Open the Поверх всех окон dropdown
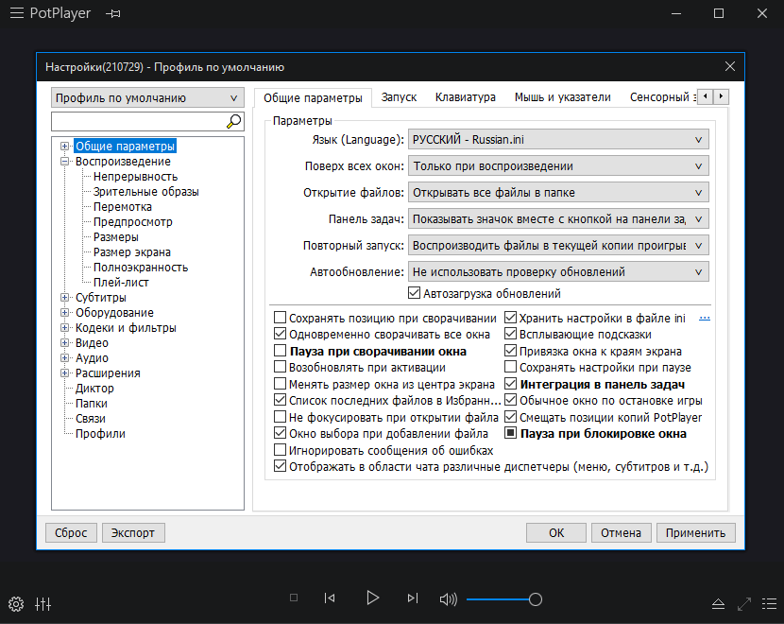 click(x=558, y=166)
